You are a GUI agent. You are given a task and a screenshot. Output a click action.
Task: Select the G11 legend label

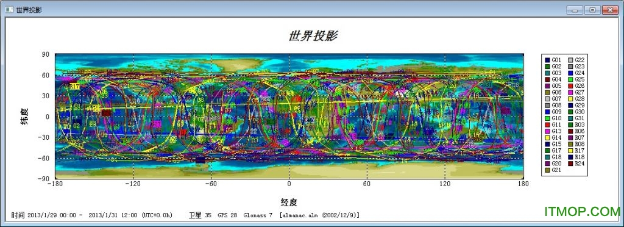point(556,124)
